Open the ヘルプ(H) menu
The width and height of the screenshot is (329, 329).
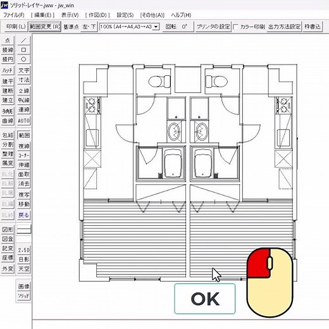[x=181, y=15]
